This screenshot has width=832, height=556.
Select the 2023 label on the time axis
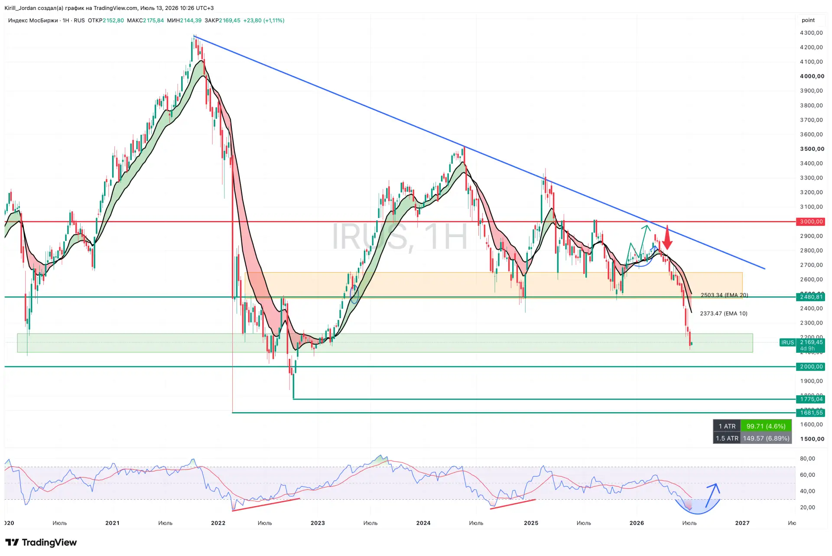point(318,523)
